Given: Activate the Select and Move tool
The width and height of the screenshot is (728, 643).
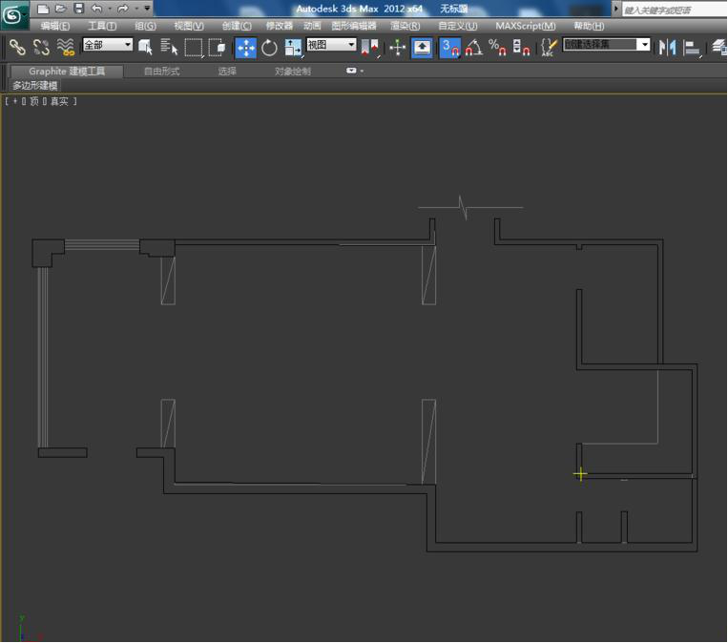Looking at the screenshot, I should [x=245, y=47].
